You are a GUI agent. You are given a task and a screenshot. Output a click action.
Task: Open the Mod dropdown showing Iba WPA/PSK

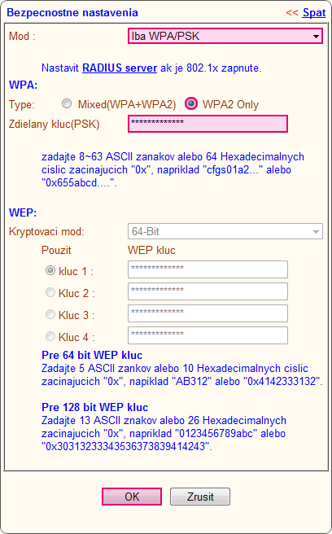tap(225, 36)
